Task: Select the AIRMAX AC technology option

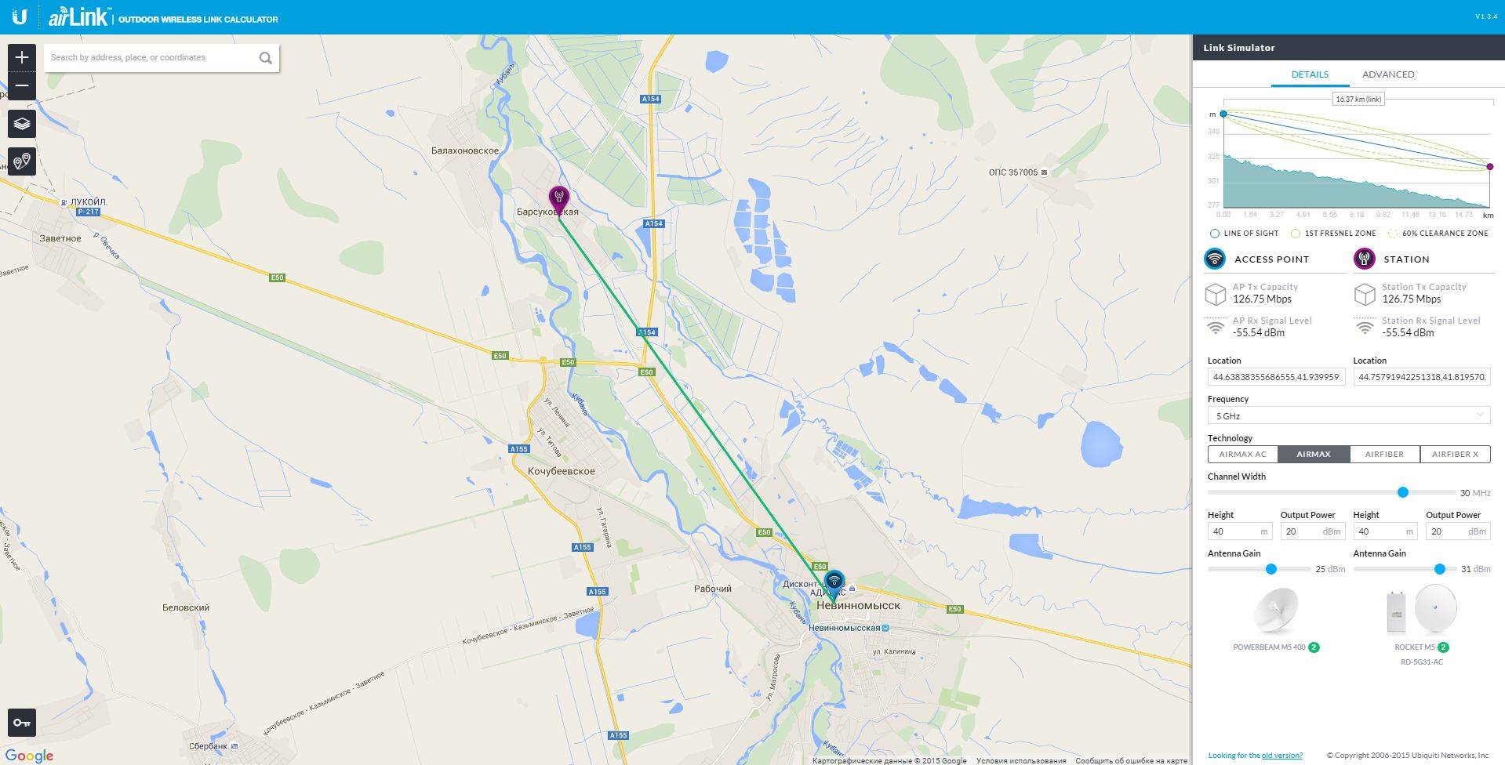Action: coord(1243,454)
